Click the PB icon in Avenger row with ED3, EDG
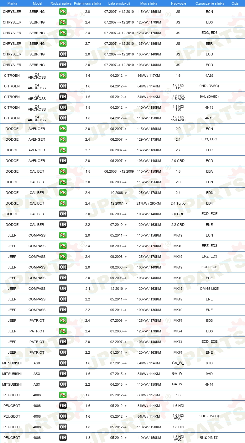 pos(63,139)
